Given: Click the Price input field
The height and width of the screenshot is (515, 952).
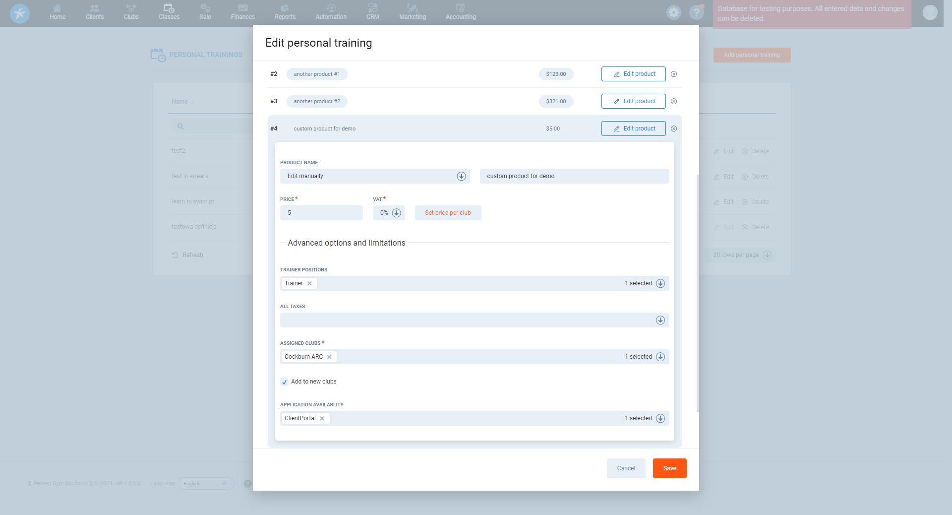Looking at the screenshot, I should click(x=321, y=213).
